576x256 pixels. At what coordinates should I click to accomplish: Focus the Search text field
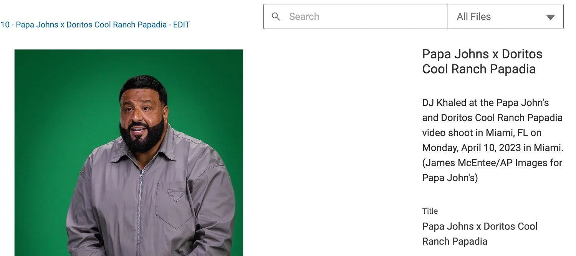[x=356, y=17]
